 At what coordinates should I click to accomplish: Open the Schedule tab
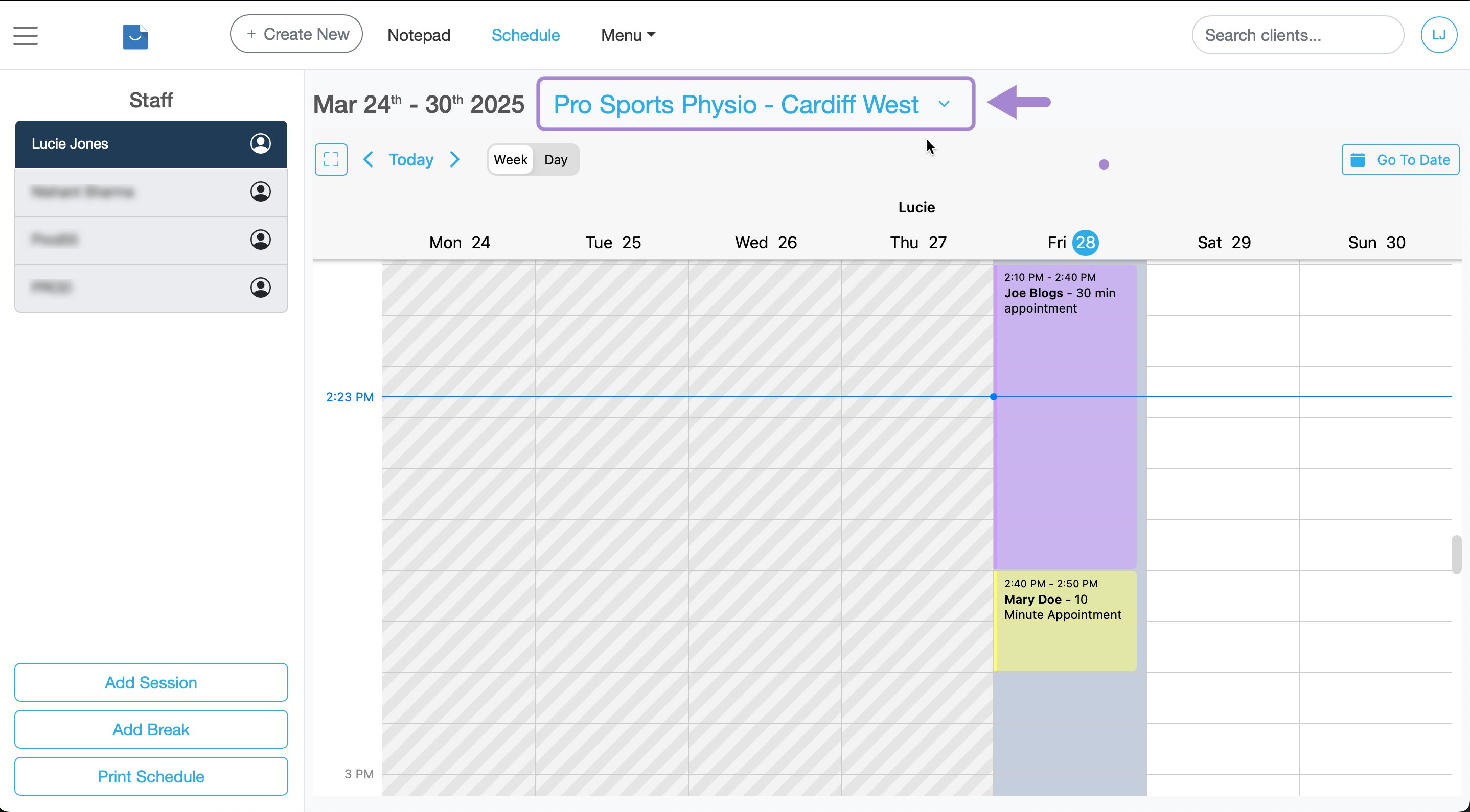(x=525, y=35)
